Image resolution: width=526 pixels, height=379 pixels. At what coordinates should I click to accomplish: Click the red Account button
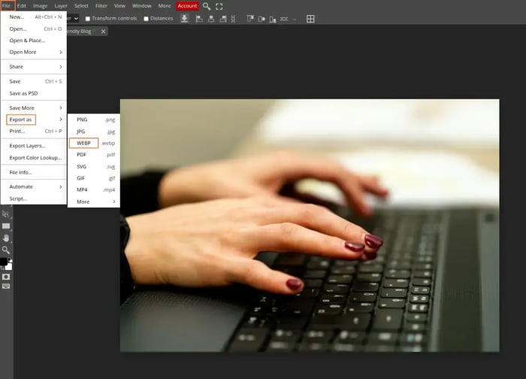tap(187, 6)
